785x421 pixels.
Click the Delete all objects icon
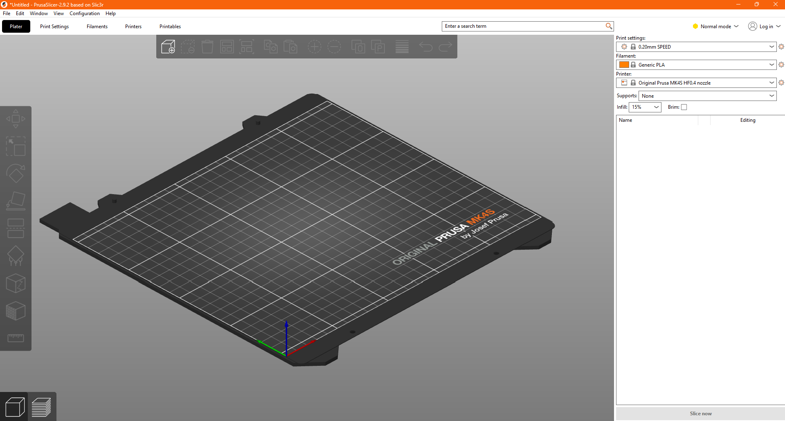tap(207, 47)
